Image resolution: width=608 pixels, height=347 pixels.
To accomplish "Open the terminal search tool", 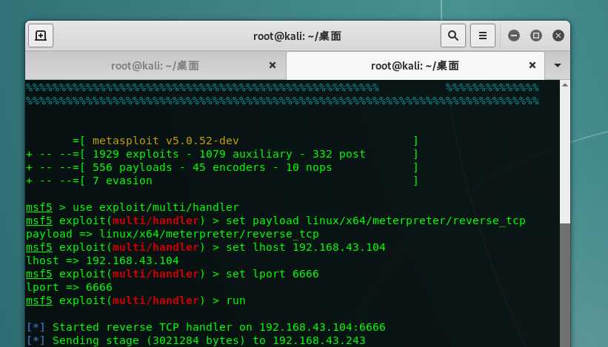I will pos(453,36).
